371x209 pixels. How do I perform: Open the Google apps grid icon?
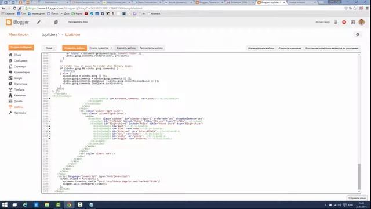pos(336,22)
